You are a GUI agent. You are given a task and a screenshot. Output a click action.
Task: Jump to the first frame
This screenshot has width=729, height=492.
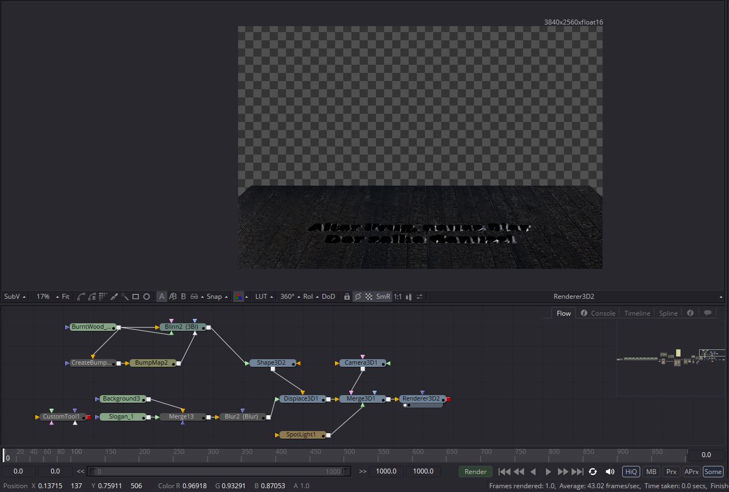tap(505, 472)
